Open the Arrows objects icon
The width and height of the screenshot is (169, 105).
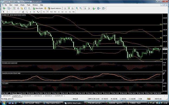tap(38, 12)
